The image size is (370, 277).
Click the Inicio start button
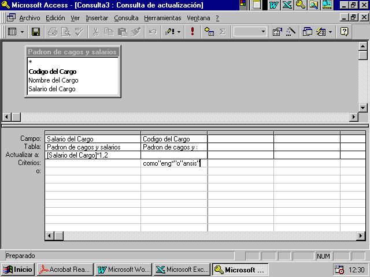point(18,269)
